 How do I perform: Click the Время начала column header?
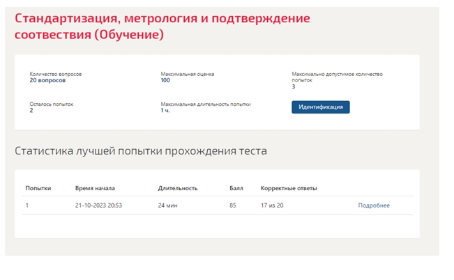click(x=95, y=188)
